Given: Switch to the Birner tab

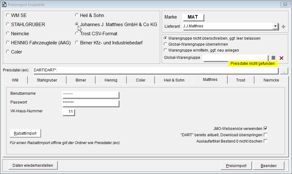Looking at the screenshot, I should (81, 80).
